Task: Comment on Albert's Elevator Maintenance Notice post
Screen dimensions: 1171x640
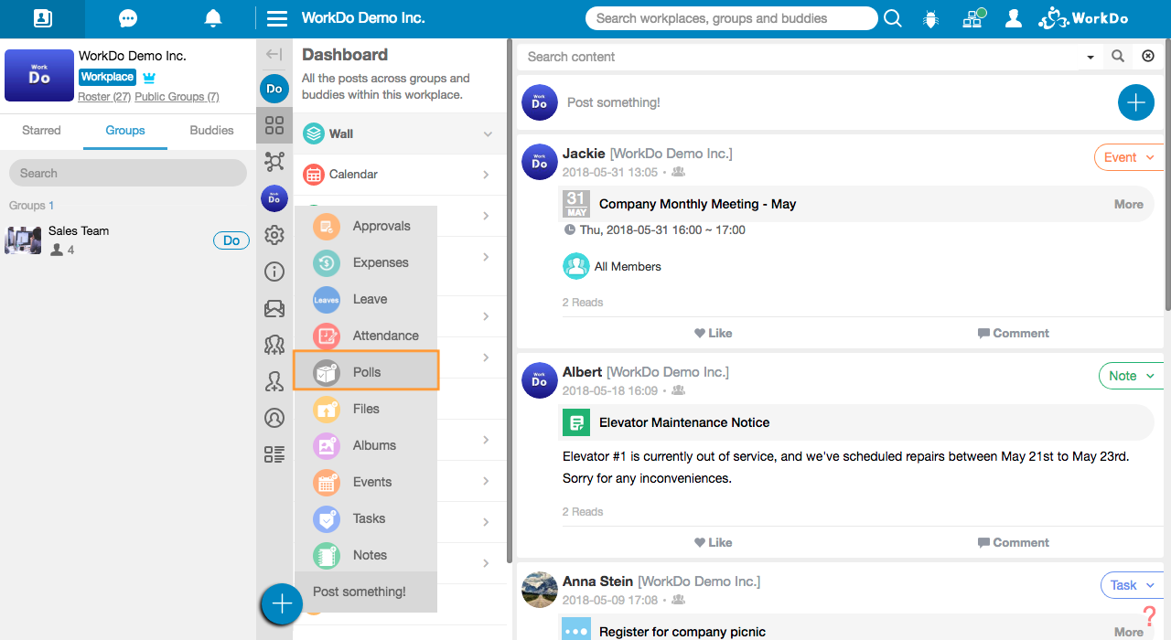Action: pyautogui.click(x=1014, y=543)
